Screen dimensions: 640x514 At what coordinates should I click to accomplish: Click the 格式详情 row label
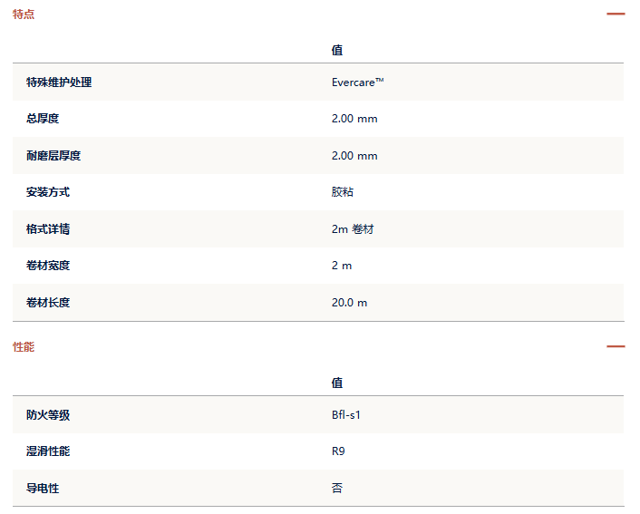pos(48,229)
